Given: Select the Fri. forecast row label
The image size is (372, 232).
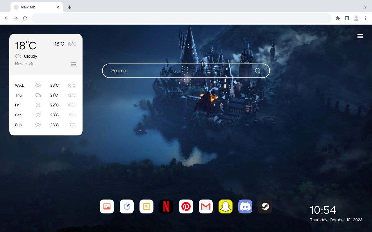Looking at the screenshot, I should [x=18, y=105].
